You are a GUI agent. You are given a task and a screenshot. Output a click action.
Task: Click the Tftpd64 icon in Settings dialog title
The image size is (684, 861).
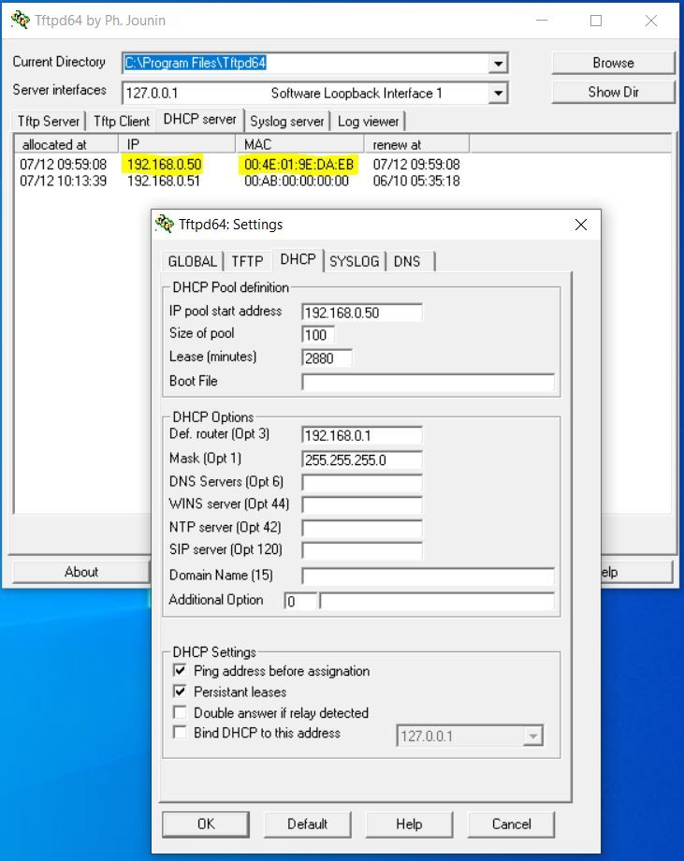(164, 224)
